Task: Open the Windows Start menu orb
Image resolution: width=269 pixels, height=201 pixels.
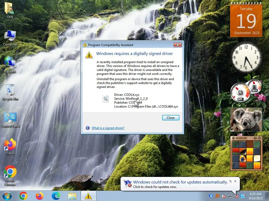Action: point(7,196)
